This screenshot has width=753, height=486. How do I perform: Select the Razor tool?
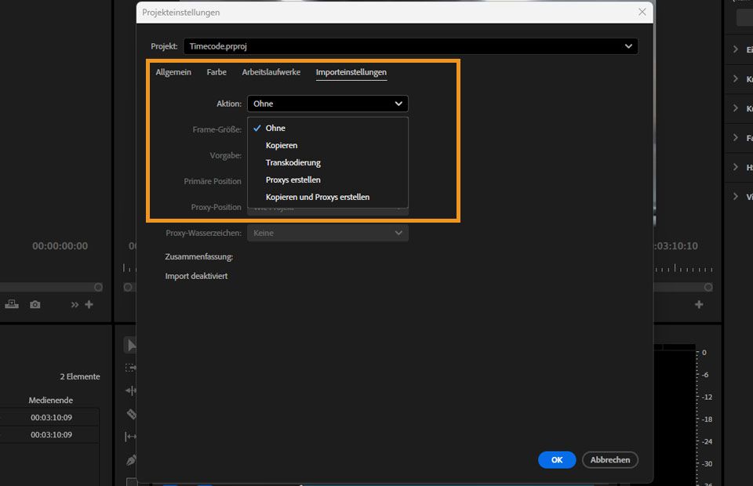(131, 414)
